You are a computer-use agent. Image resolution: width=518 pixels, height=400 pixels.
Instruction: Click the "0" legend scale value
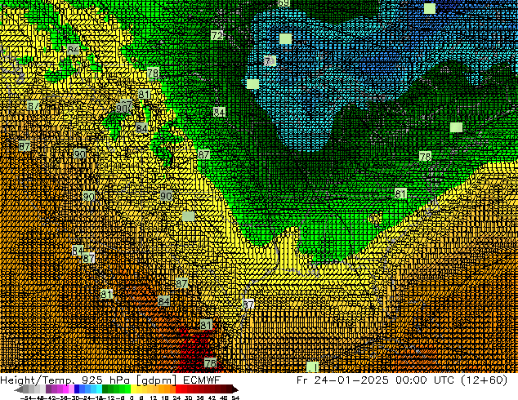[132, 398]
